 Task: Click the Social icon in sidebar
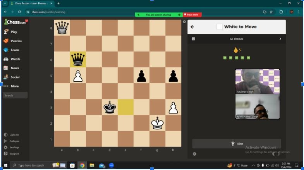pos(6,77)
